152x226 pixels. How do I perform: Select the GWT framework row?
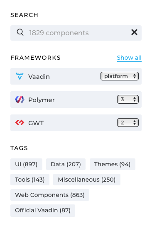click(76, 123)
